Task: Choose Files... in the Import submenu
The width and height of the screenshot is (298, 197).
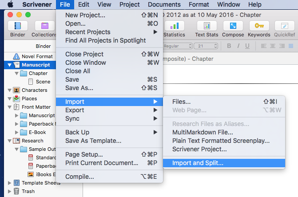Action: pos(224,102)
